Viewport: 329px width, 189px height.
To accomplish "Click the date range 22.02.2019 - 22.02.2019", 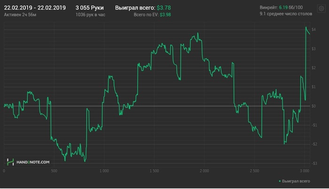I will (35, 8).
